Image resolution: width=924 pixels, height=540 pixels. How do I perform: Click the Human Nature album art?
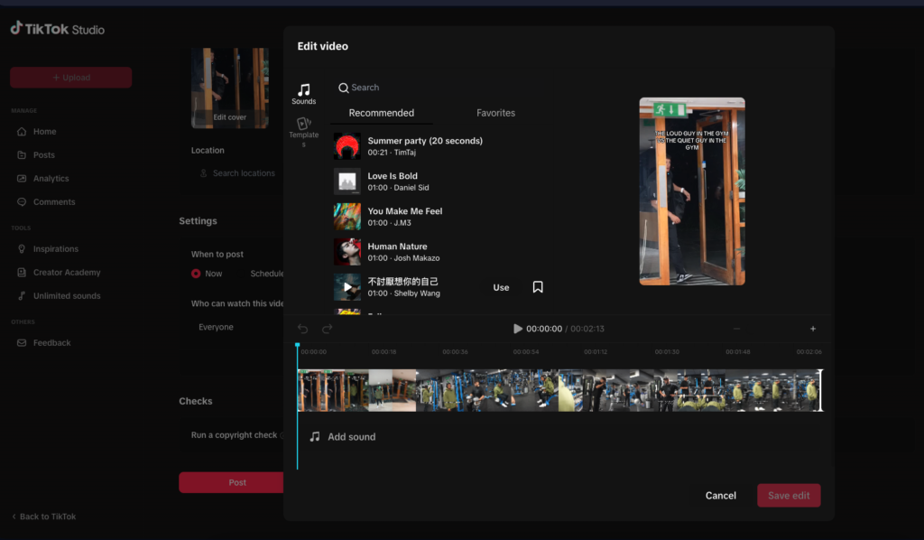[x=347, y=252]
